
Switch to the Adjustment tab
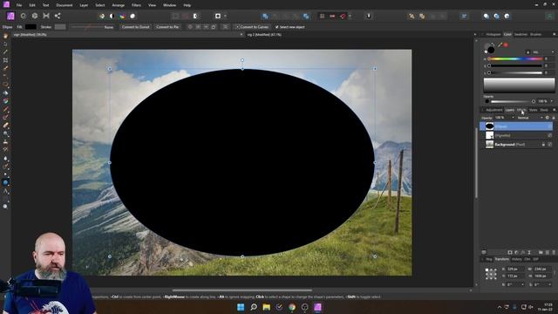pos(494,110)
